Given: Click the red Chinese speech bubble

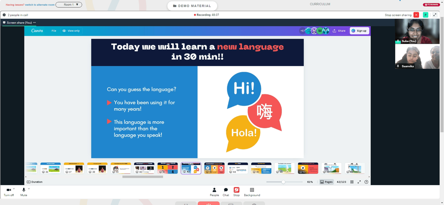Looking at the screenshot, I should pos(265,112).
